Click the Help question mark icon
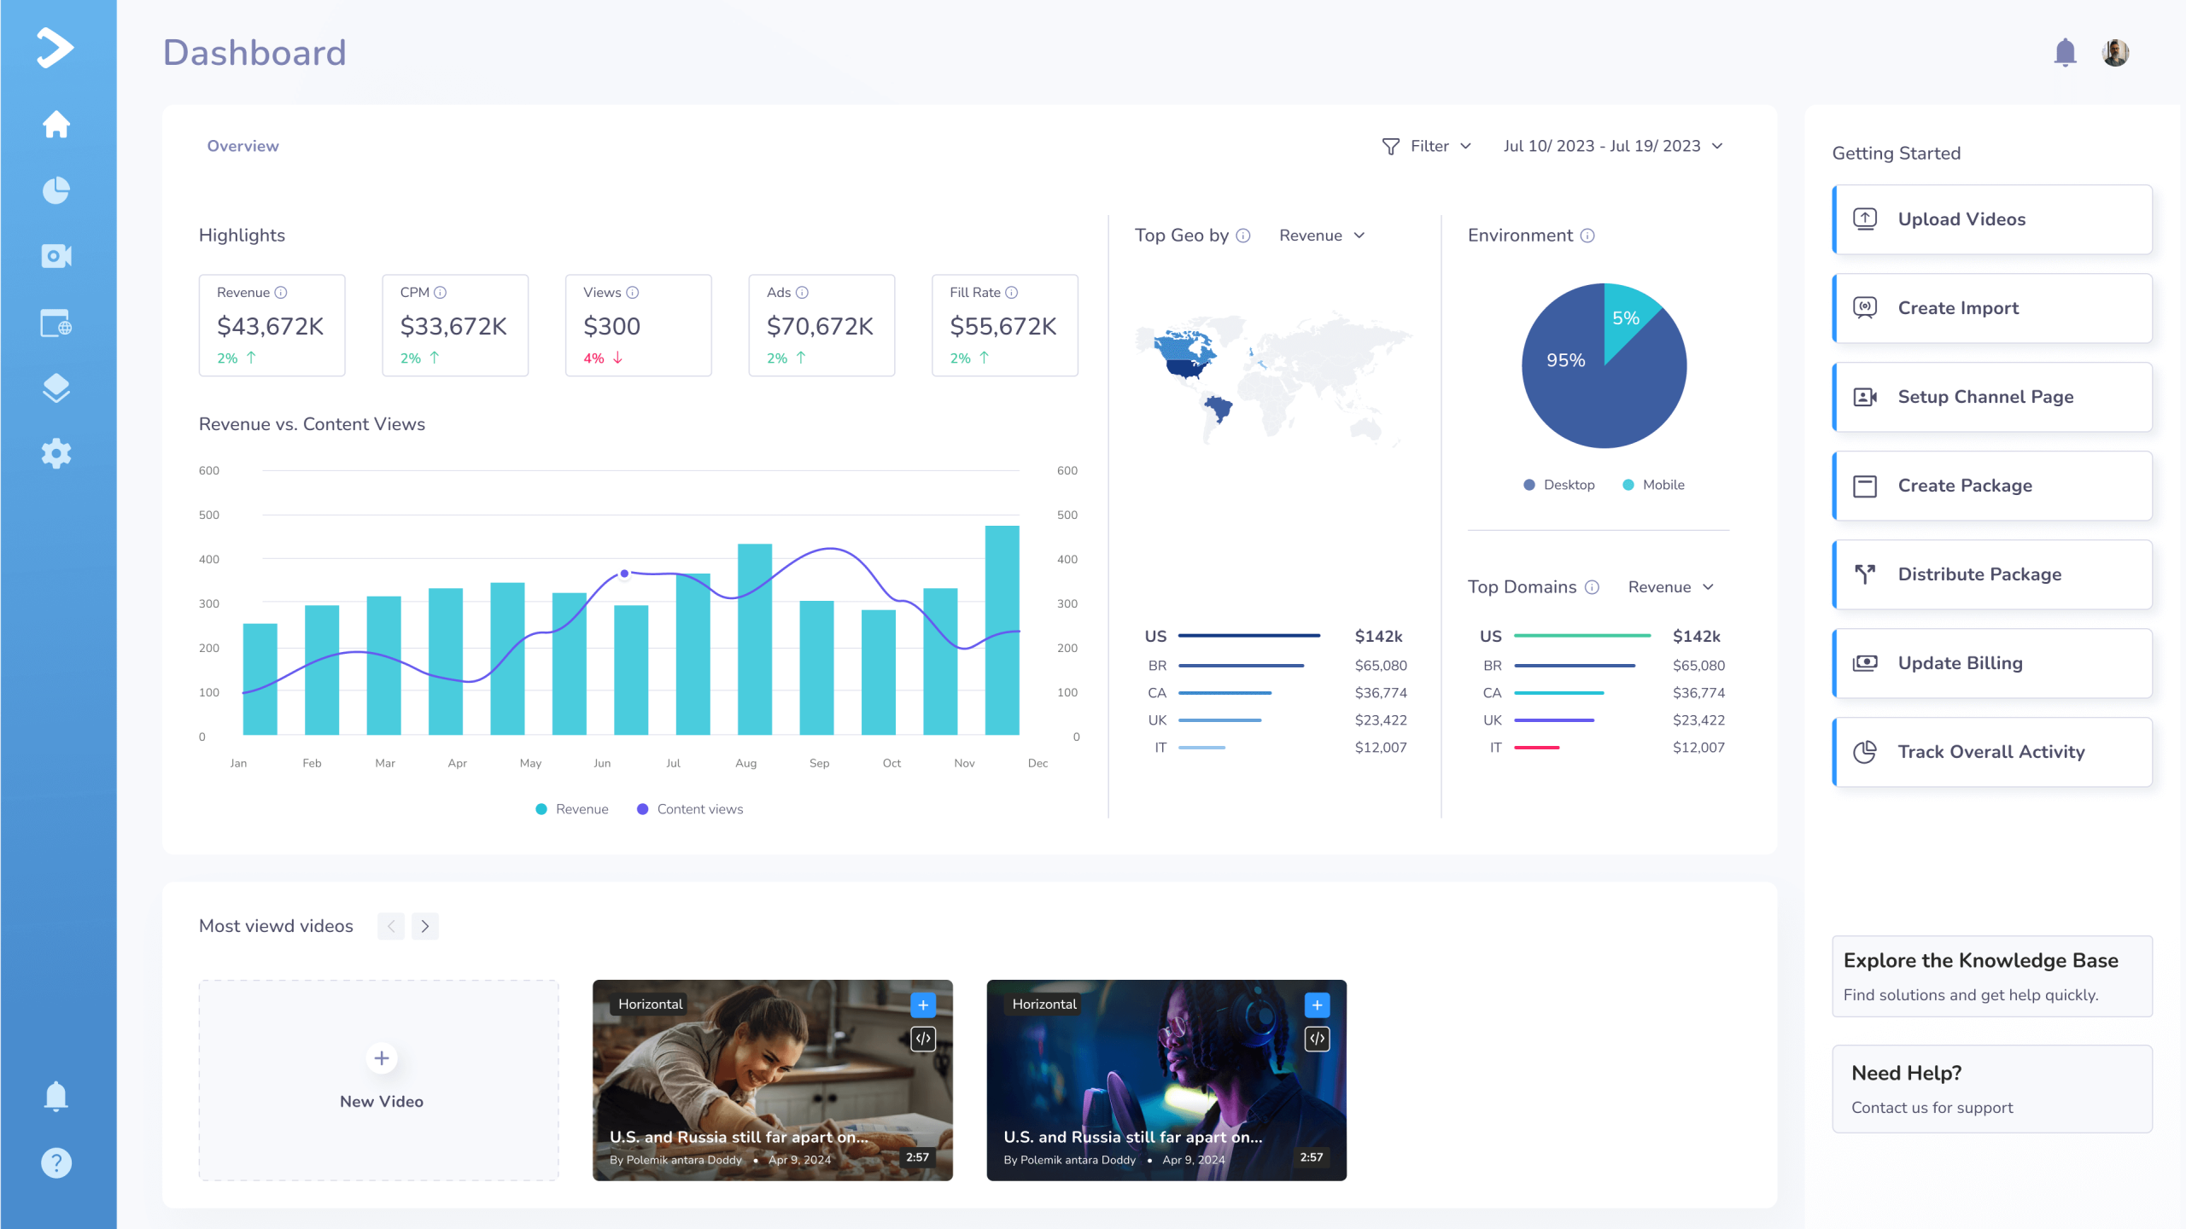Image resolution: width=2186 pixels, height=1229 pixels. click(x=56, y=1162)
